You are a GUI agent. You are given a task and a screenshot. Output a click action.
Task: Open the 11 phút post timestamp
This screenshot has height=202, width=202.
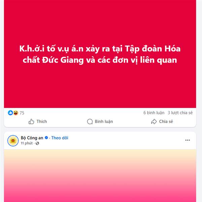point(27,143)
